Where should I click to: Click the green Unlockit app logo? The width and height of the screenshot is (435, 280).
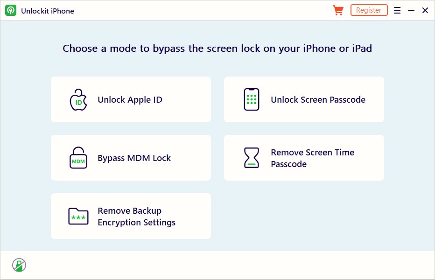point(11,11)
